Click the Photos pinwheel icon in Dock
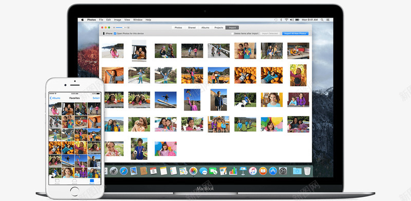 click(x=194, y=171)
